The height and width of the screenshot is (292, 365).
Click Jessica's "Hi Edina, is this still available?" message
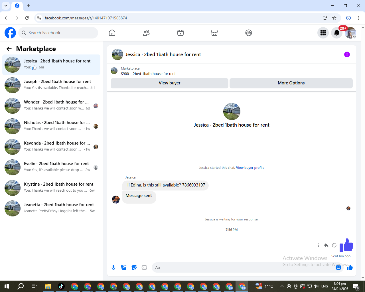(x=165, y=185)
